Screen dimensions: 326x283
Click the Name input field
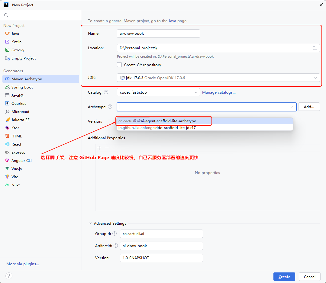coord(158,34)
